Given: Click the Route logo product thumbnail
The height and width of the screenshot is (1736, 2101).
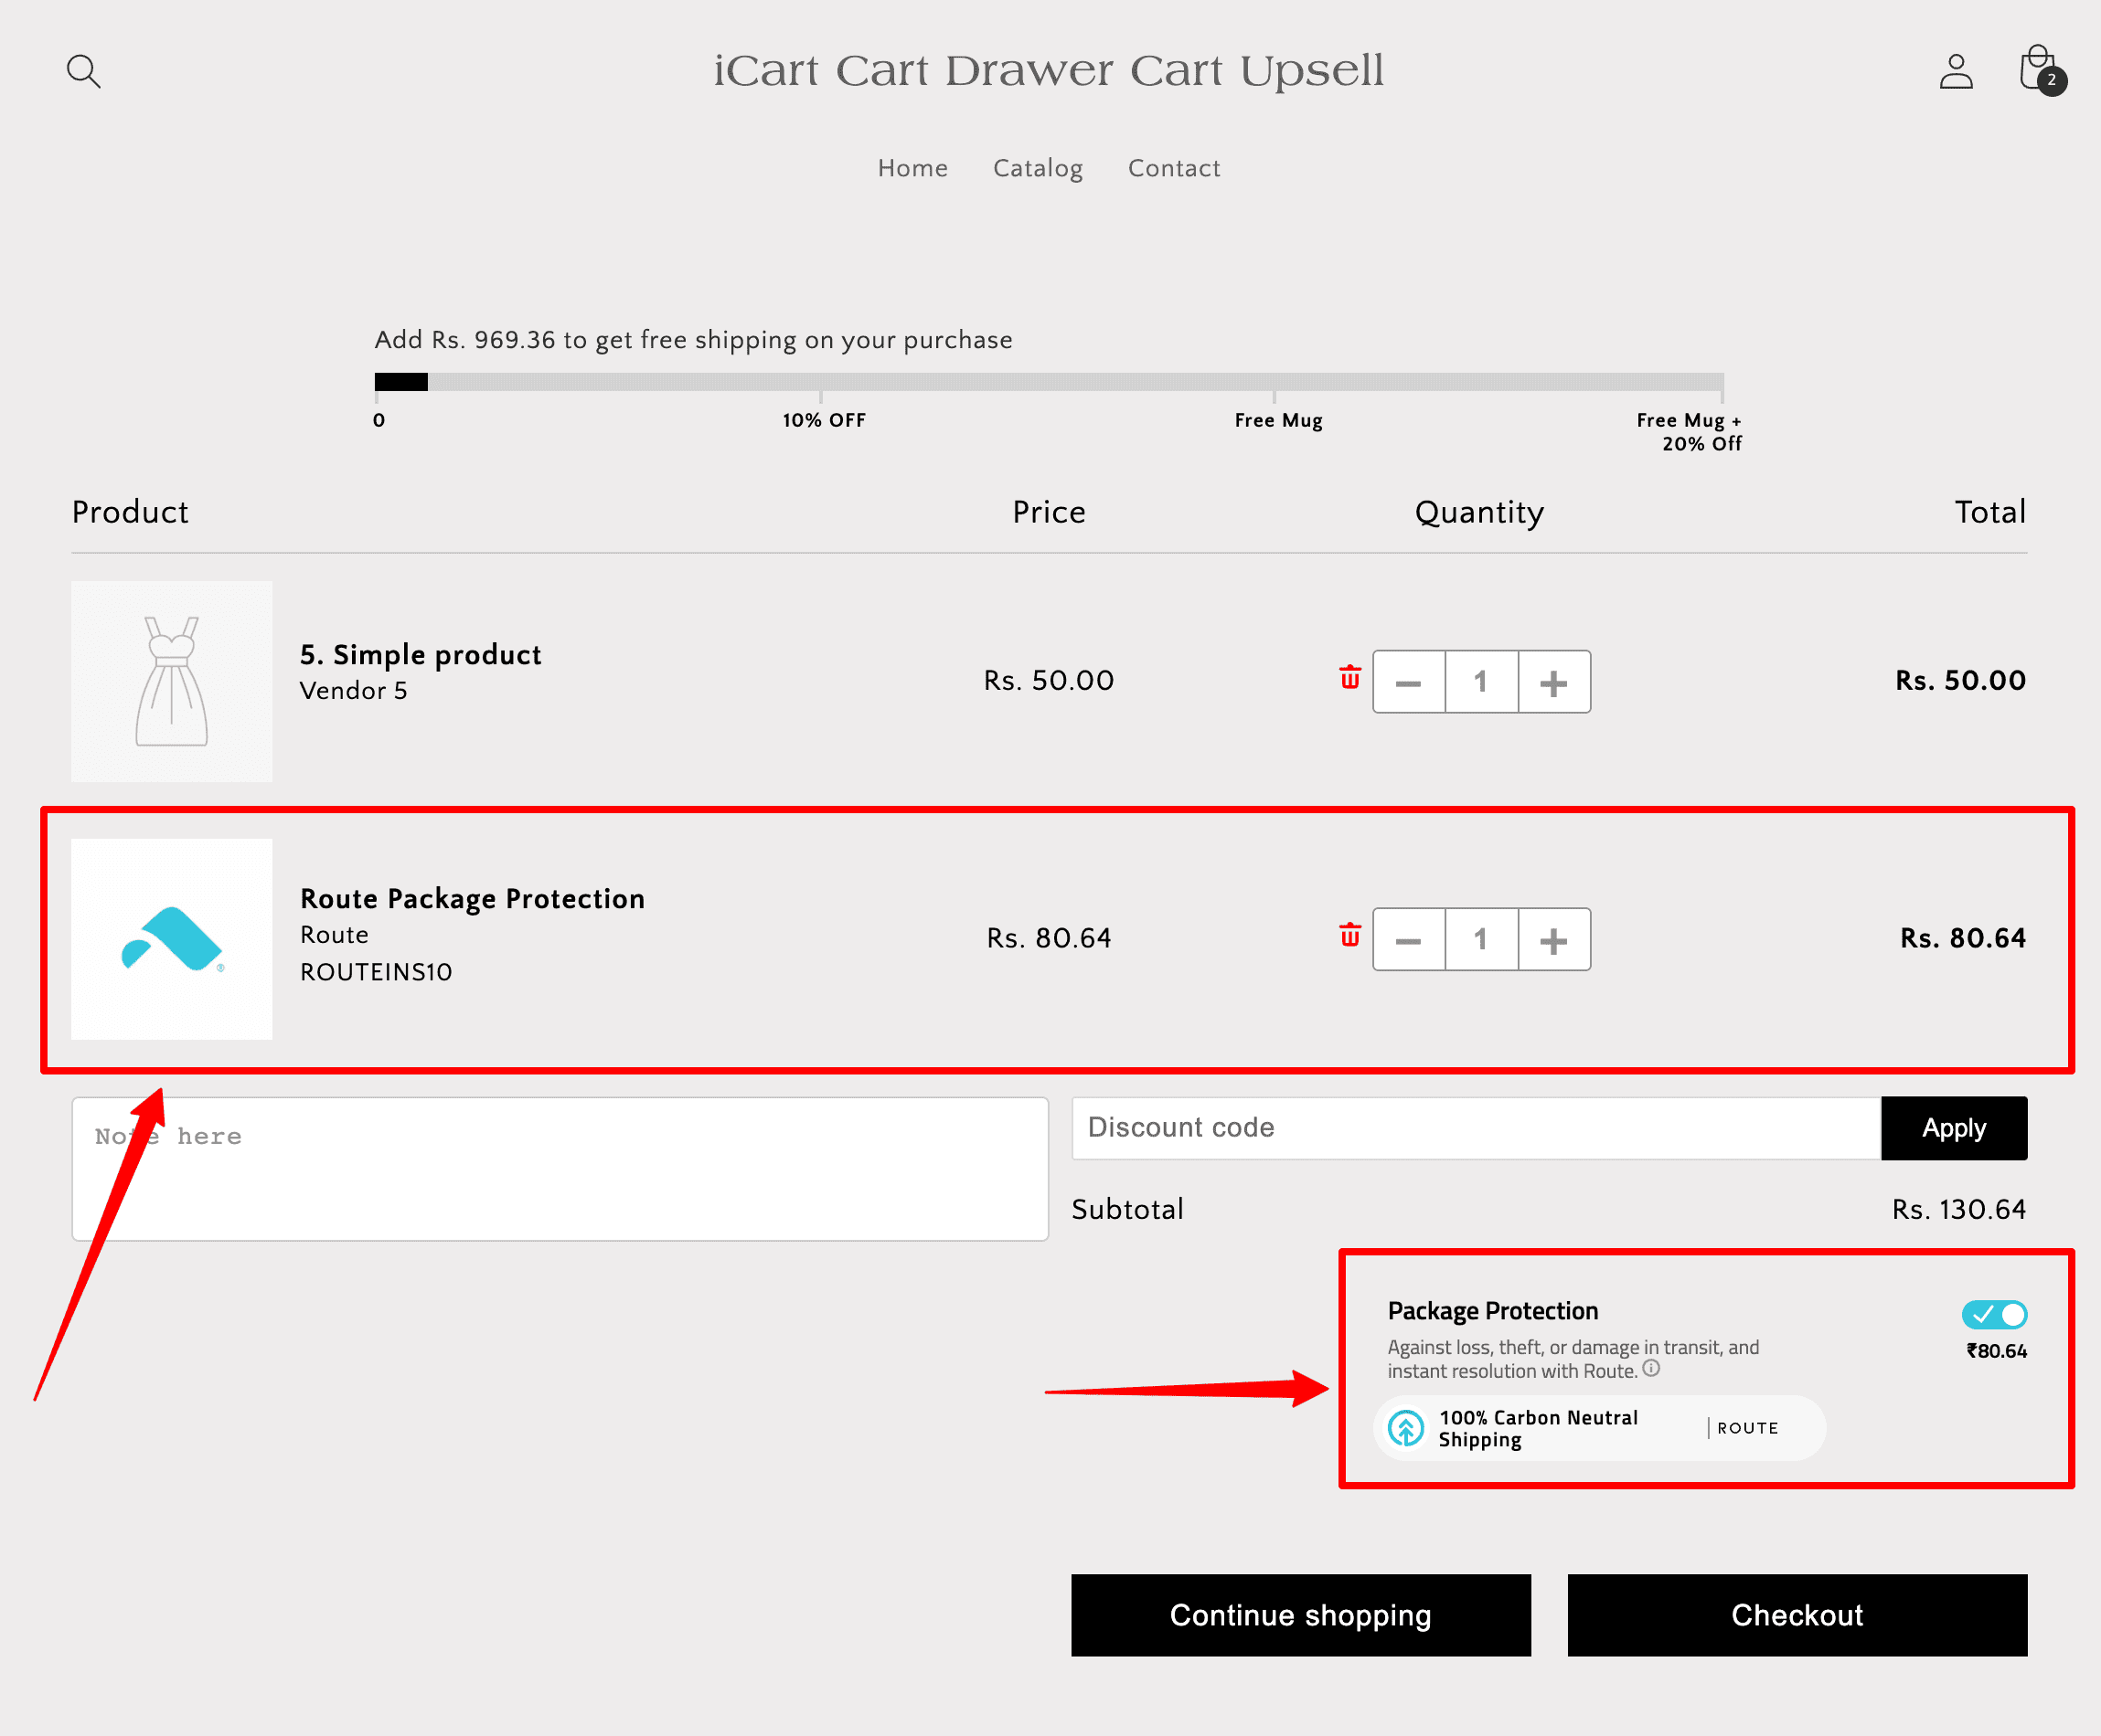Looking at the screenshot, I should pyautogui.click(x=172, y=939).
